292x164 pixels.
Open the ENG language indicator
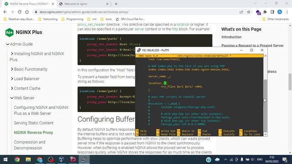pyautogui.click(x=260, y=159)
